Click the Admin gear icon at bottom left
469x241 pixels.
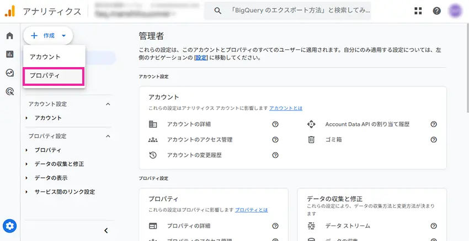[9, 226]
